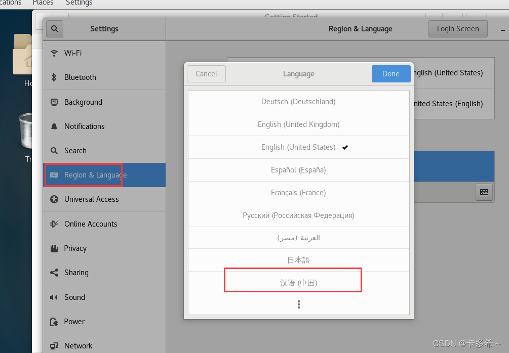Choose Español (España) language
Screen dimensions: 509x353
coord(299,170)
